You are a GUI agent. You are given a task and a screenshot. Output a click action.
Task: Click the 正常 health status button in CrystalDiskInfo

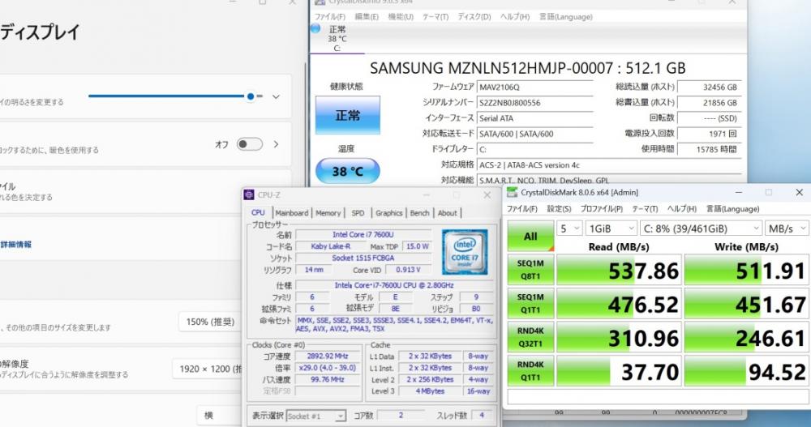(x=348, y=115)
